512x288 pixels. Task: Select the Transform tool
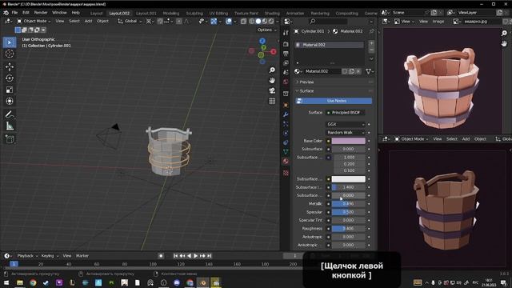tap(10, 102)
